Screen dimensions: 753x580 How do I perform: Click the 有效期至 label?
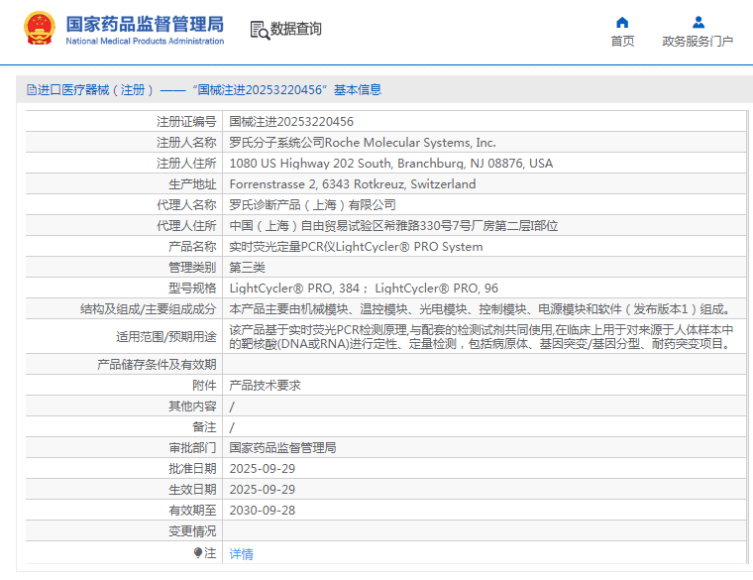coord(192,511)
